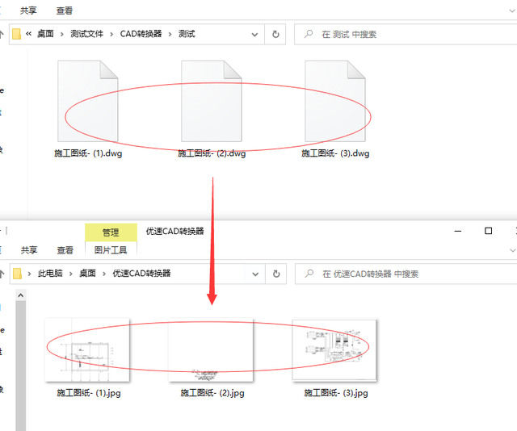
Task: Expand breadcrumb chevron after 测试文件
Action: click(x=111, y=34)
